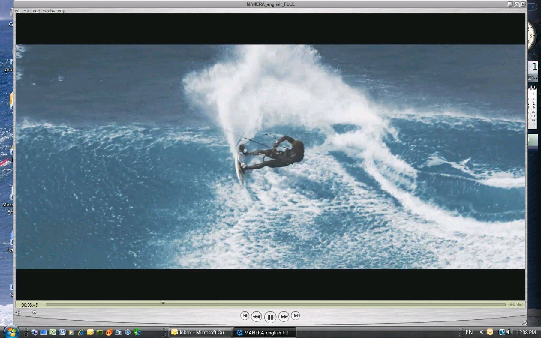Click the fast forward button
Viewport: 541px width, 338px height.
284,316
